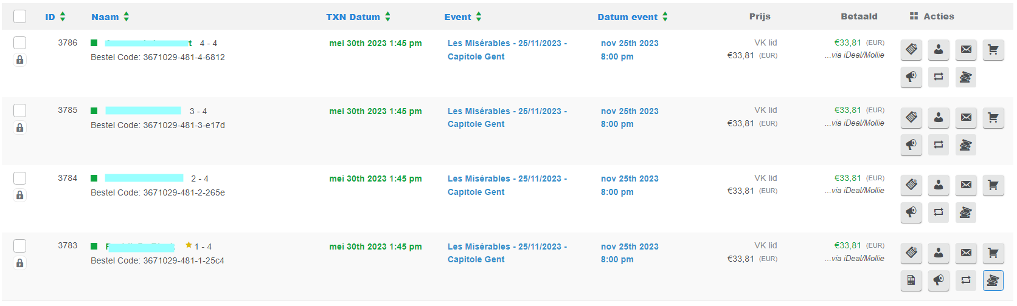Sort by the TXN Datum column
This screenshot has height=306, width=1017.
tap(358, 17)
